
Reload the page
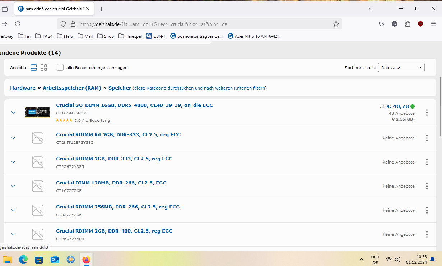[x=18, y=24]
